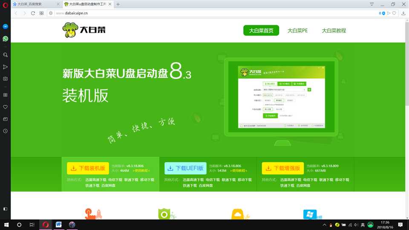Open bookmarks heart icon in sidebar
This screenshot has width=409, height=230.
pos(5,107)
